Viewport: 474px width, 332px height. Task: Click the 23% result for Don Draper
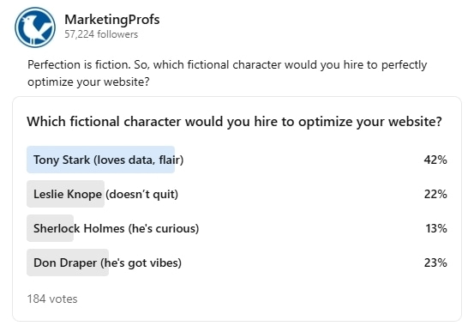pyautogui.click(x=435, y=263)
